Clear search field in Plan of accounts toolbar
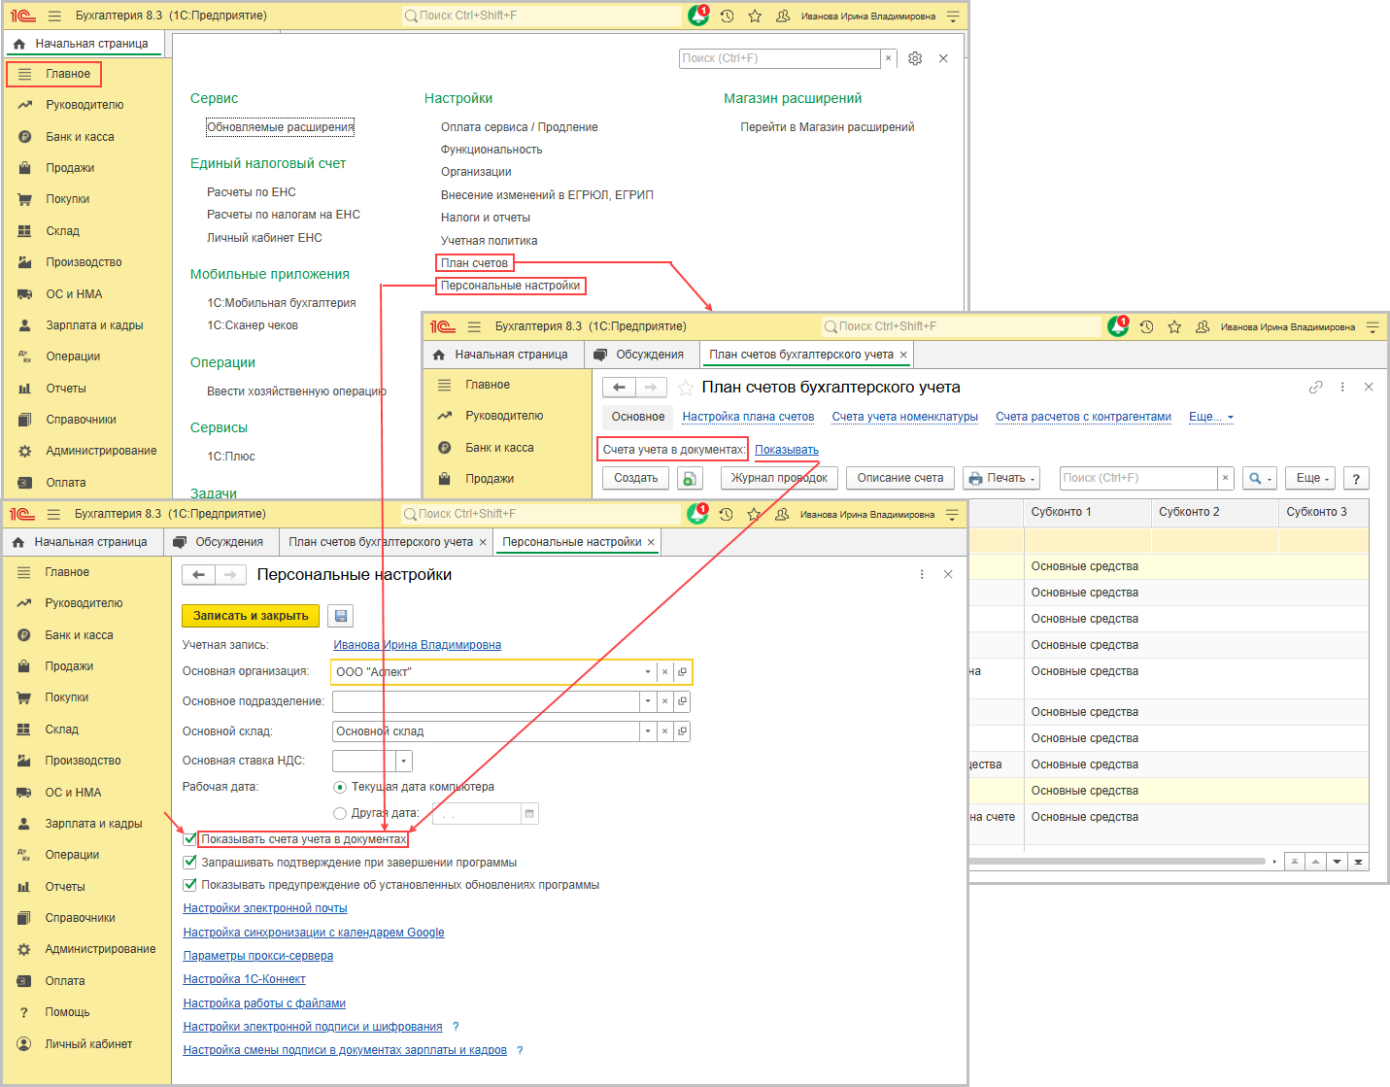The image size is (1390, 1087). (x=1226, y=478)
